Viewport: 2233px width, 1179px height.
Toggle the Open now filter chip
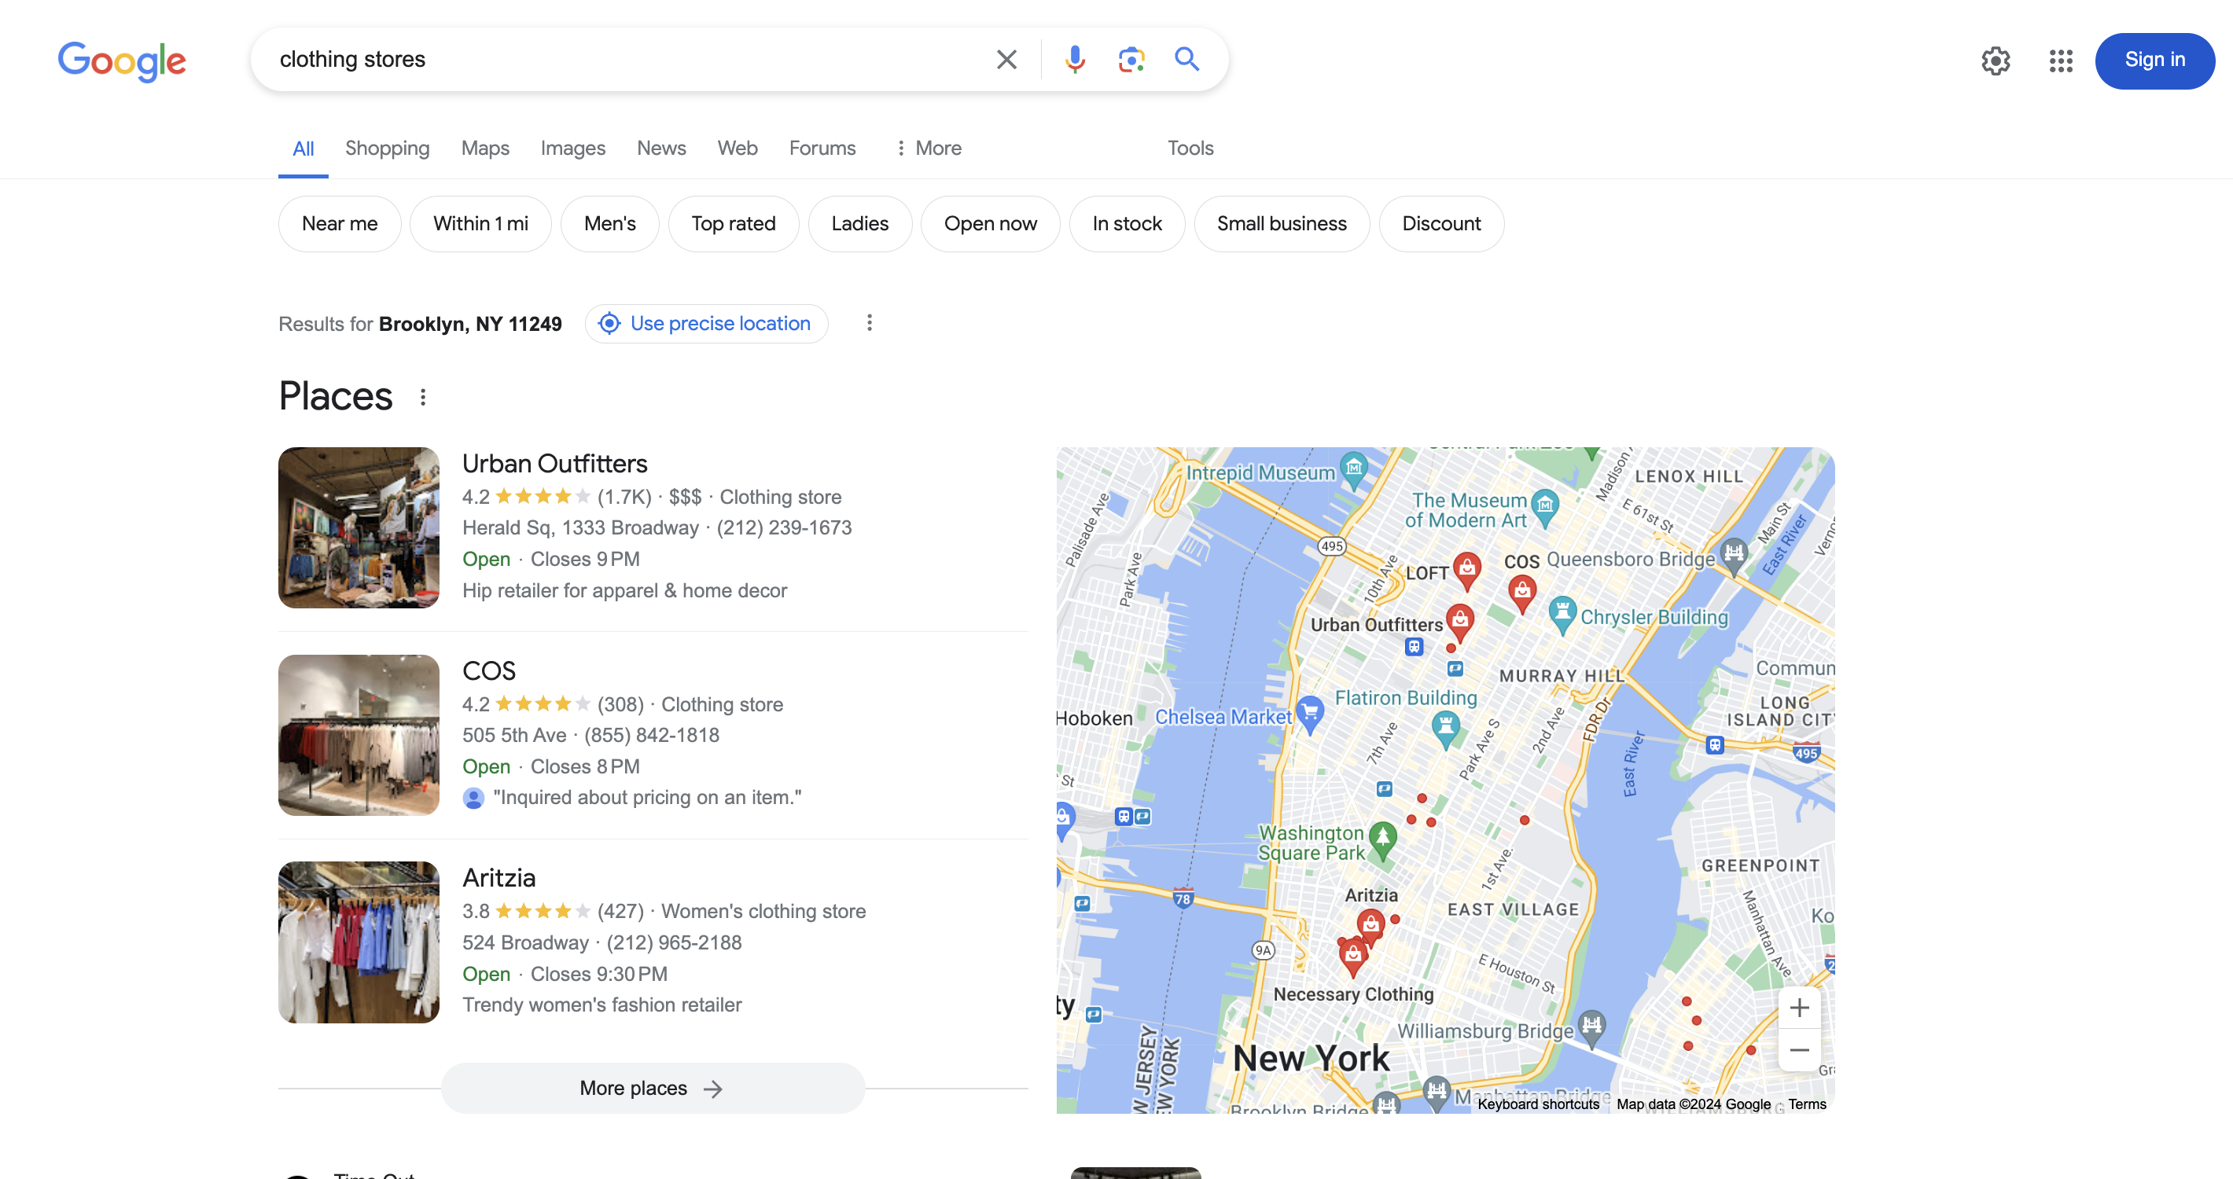990,223
